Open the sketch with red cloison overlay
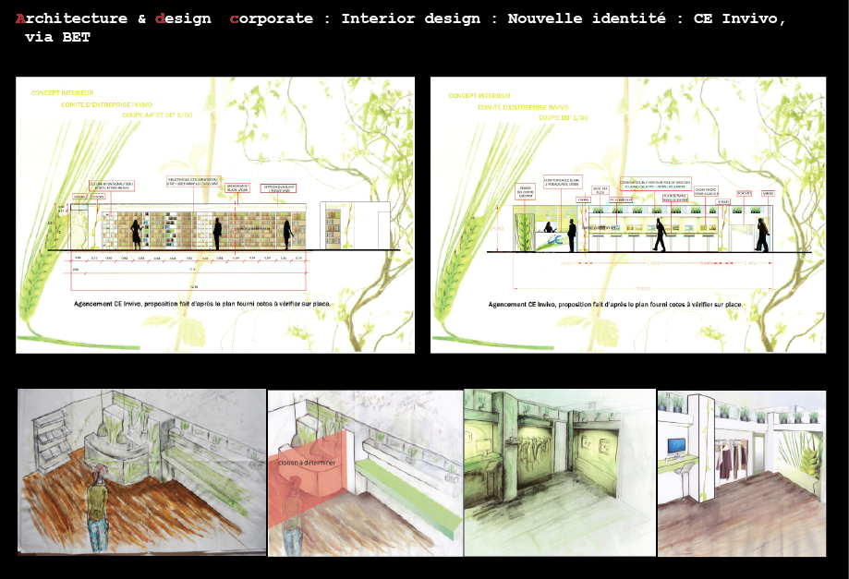The height and width of the screenshot is (579, 849). (x=365, y=473)
